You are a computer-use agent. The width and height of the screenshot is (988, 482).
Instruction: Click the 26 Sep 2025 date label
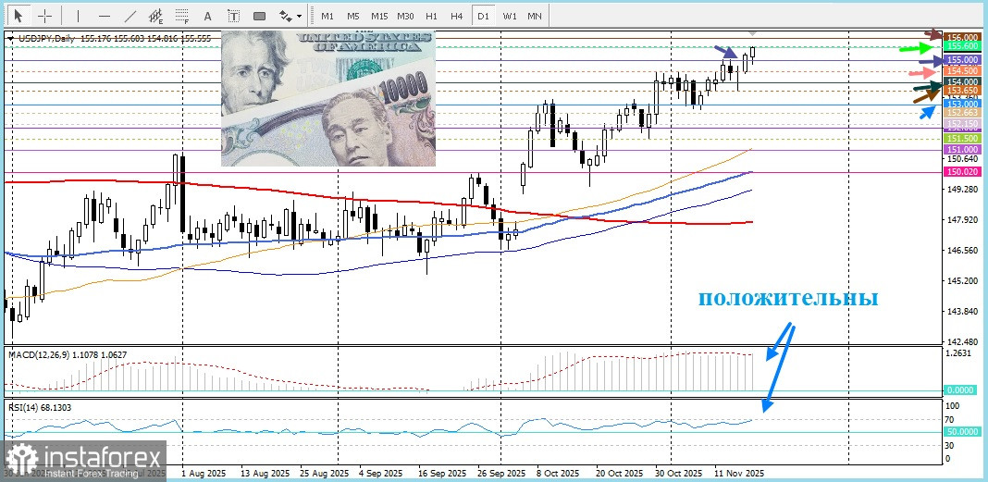(500, 473)
